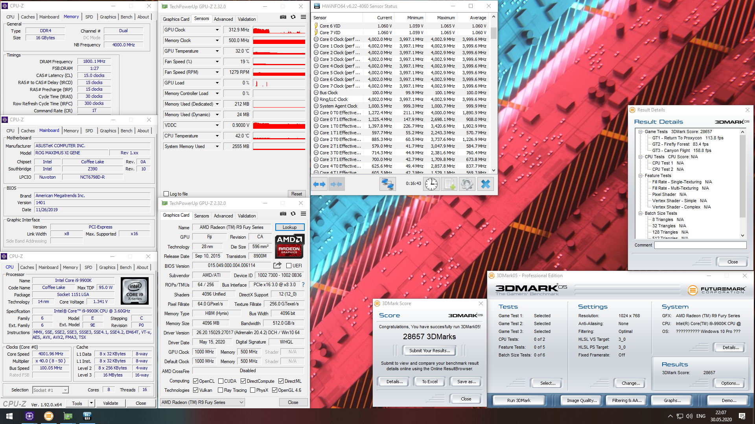Click Validate button in CPU-Z
This screenshot has width=755, height=424.
110,403
